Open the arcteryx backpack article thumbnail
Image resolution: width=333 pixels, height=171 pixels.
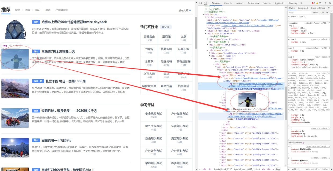click(15, 29)
